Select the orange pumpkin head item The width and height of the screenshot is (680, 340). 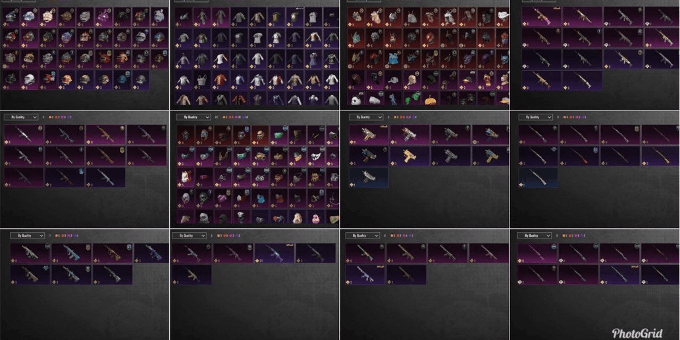coord(431,99)
